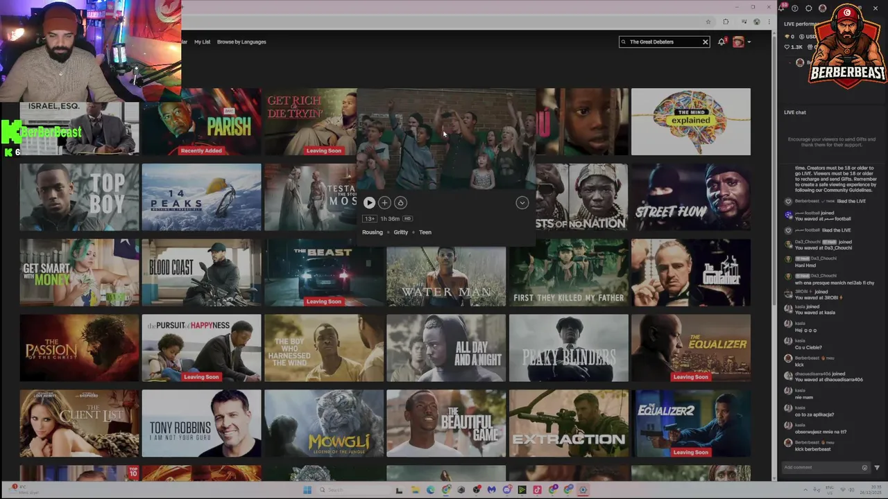Screen dimensions: 888x499
Task: Open Malwarebytes from taskbar
Action: pyautogui.click(x=492, y=490)
